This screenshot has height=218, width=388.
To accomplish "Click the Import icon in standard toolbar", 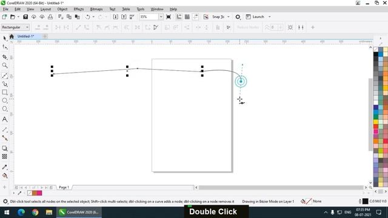I will tap(115, 17).
